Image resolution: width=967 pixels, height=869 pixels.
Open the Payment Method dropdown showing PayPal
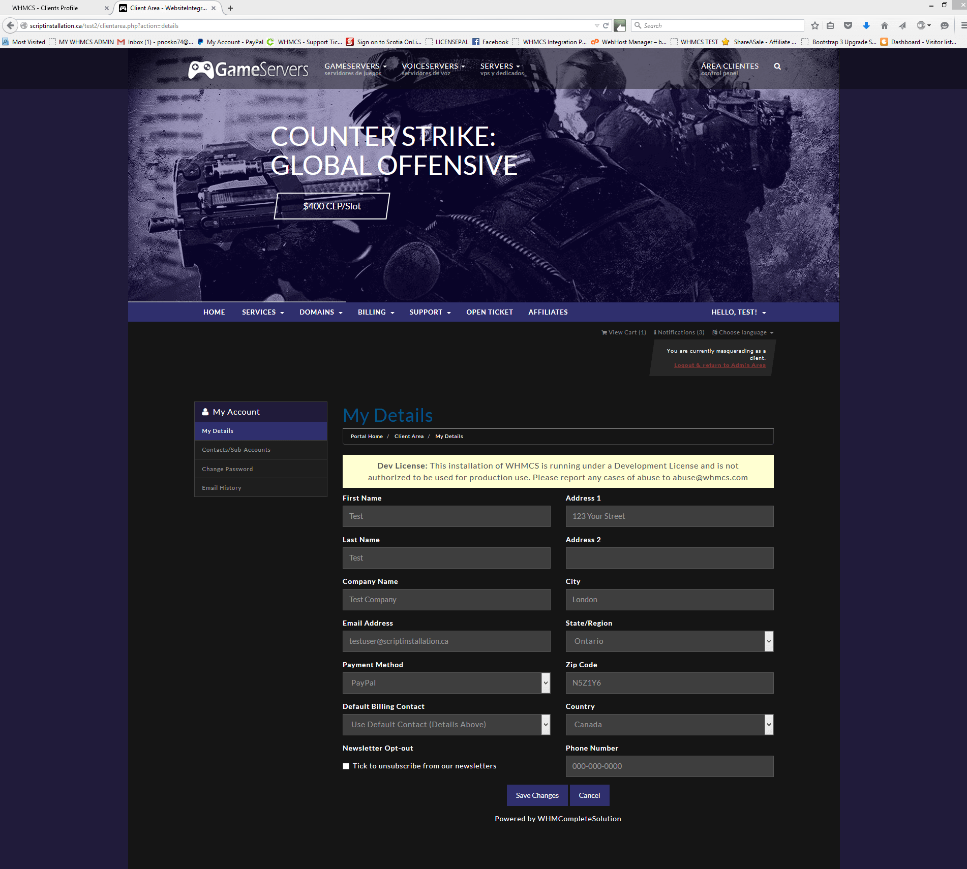[x=446, y=683]
